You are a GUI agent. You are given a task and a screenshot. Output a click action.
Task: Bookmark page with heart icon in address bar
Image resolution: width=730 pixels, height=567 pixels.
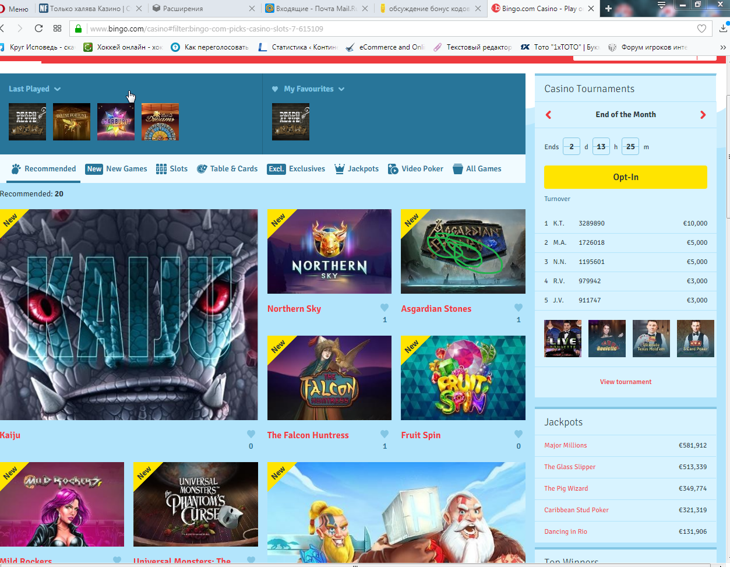coord(701,28)
